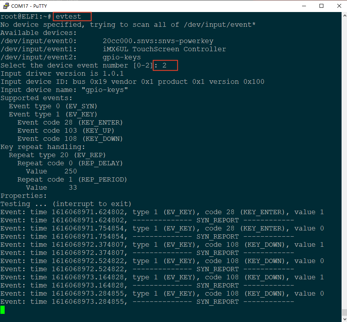Click the SYN_REPORT line at time 1616068973.284855
This screenshot has width=347, height=322.
click(148, 302)
